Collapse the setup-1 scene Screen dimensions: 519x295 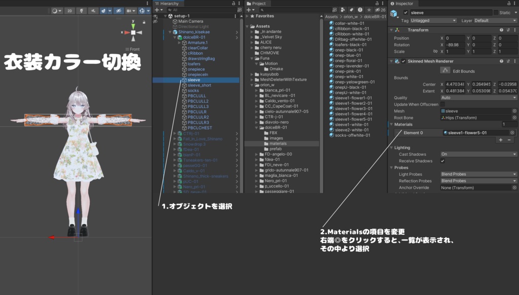tap(166, 16)
